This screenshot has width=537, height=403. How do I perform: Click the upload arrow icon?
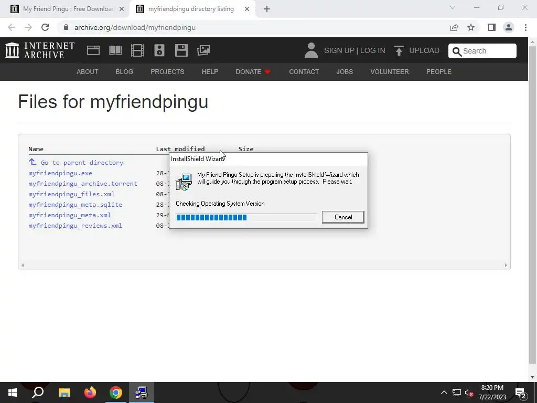[399, 50]
